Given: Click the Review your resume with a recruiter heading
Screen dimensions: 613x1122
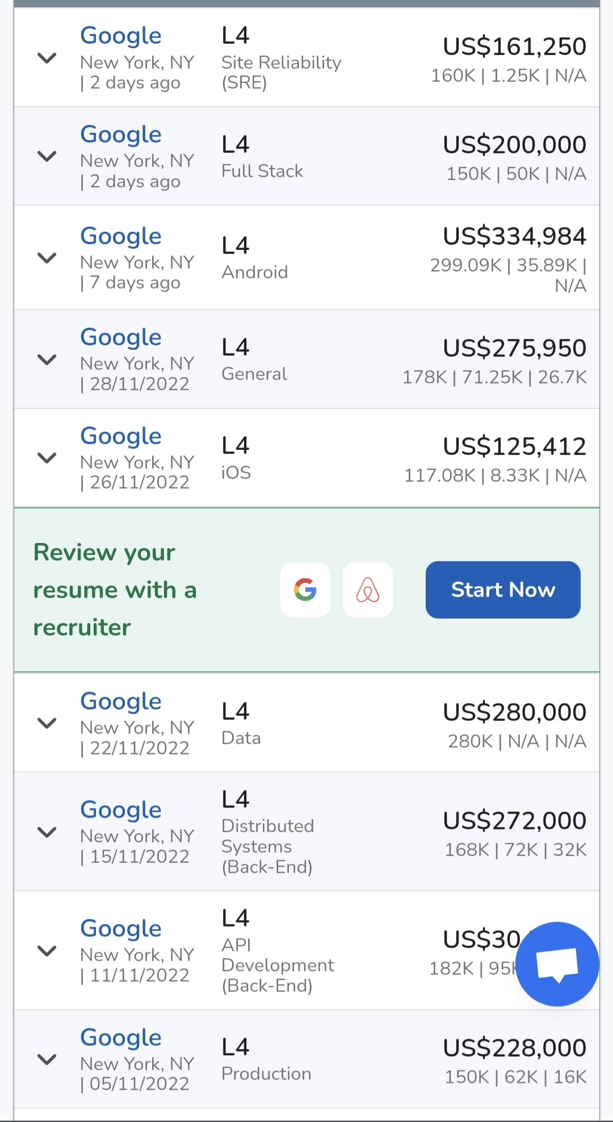Looking at the screenshot, I should tap(115, 590).
